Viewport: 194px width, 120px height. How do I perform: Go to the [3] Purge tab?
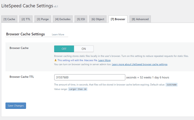pos(43,19)
